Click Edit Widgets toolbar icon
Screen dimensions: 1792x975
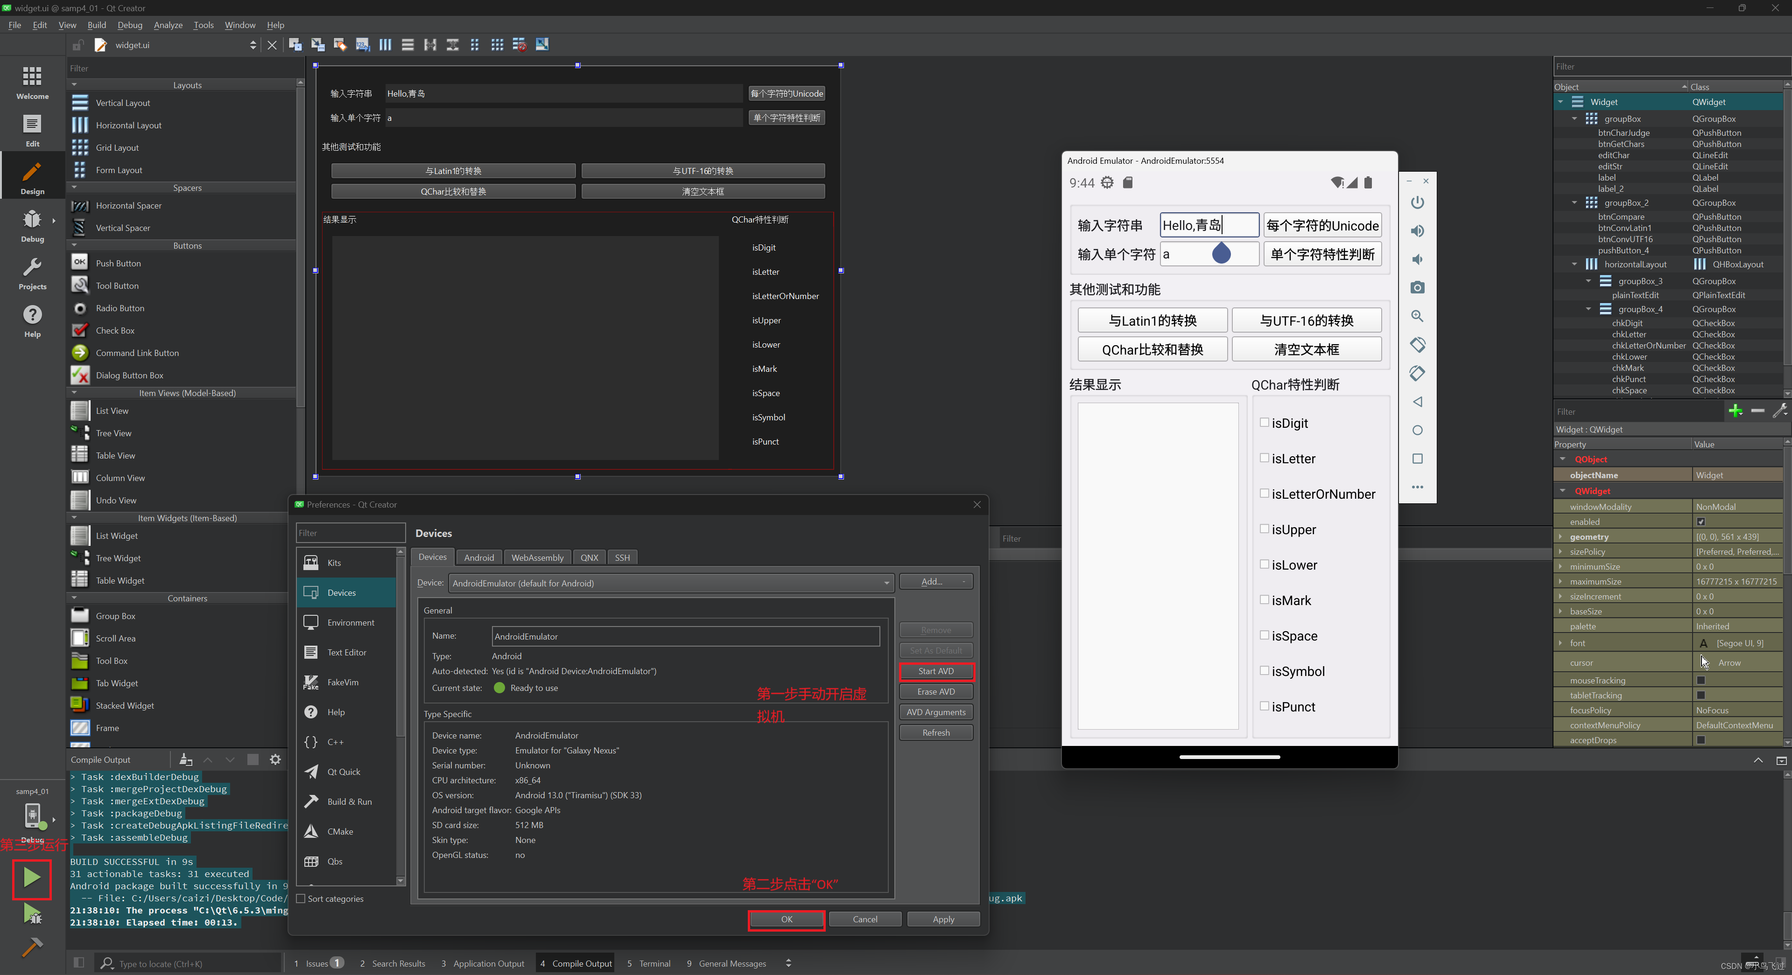pyautogui.click(x=295, y=44)
